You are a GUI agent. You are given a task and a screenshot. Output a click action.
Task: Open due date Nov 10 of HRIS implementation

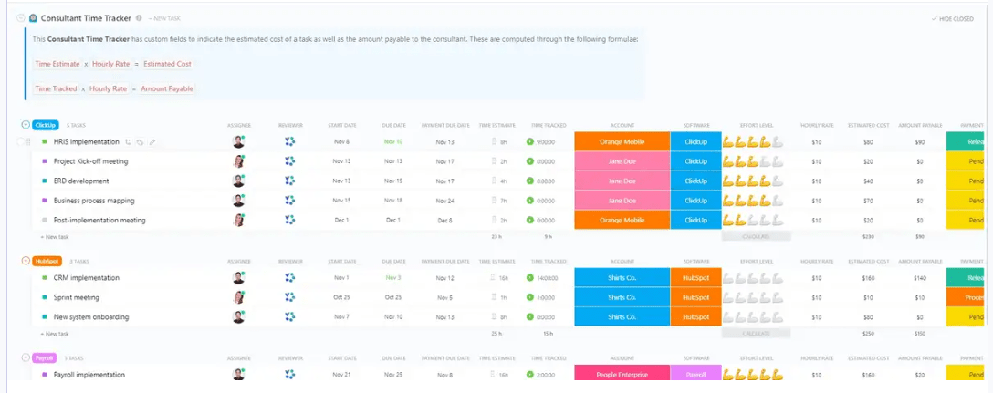click(x=393, y=141)
